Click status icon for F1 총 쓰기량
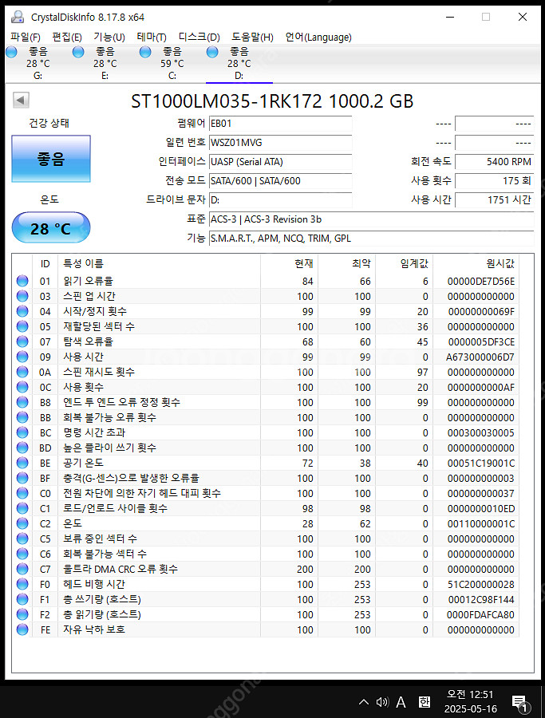 coord(22,599)
